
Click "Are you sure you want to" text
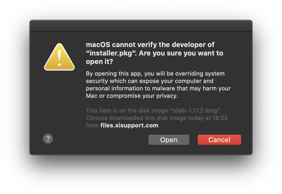pos(181,54)
